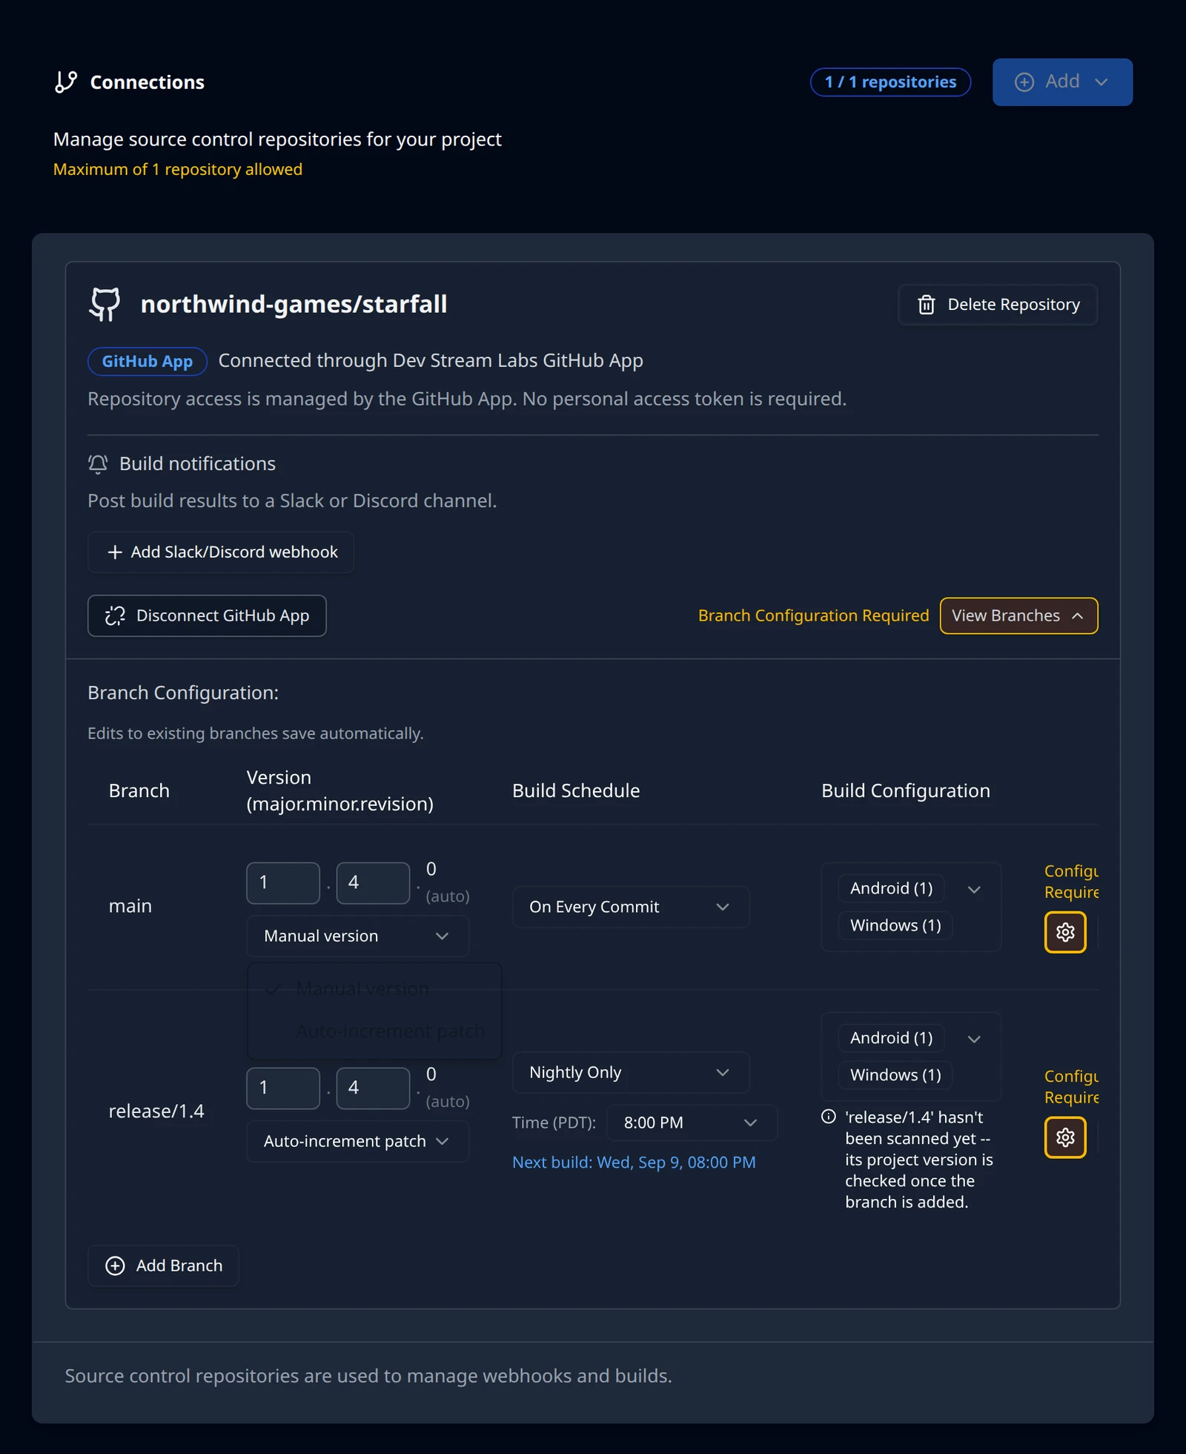Click the plus-circle icon in Add Branch
This screenshot has height=1454, width=1186.
click(x=115, y=1266)
